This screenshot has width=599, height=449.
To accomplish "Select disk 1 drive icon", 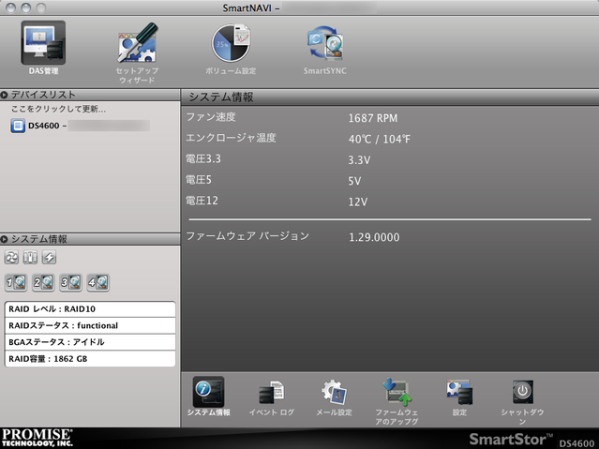I will (x=16, y=281).
